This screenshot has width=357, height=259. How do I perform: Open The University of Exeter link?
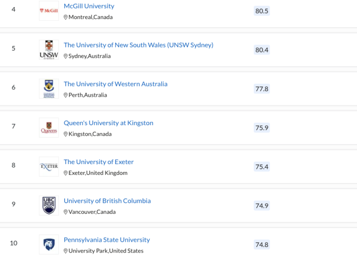[x=99, y=162]
